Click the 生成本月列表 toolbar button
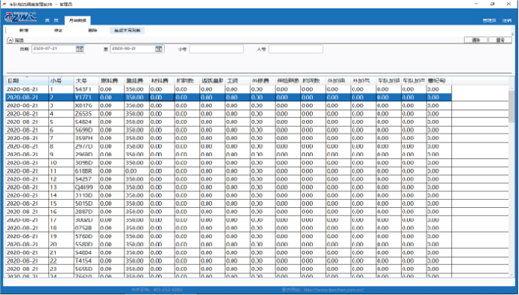Screen dimensions: 519x295 (x=127, y=30)
